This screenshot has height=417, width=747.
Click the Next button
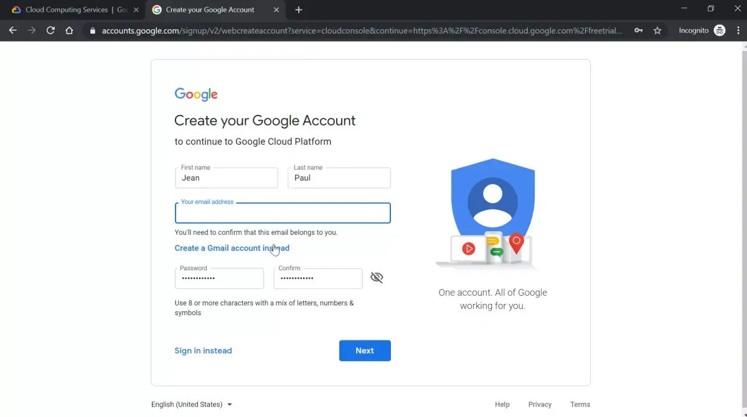pos(365,351)
